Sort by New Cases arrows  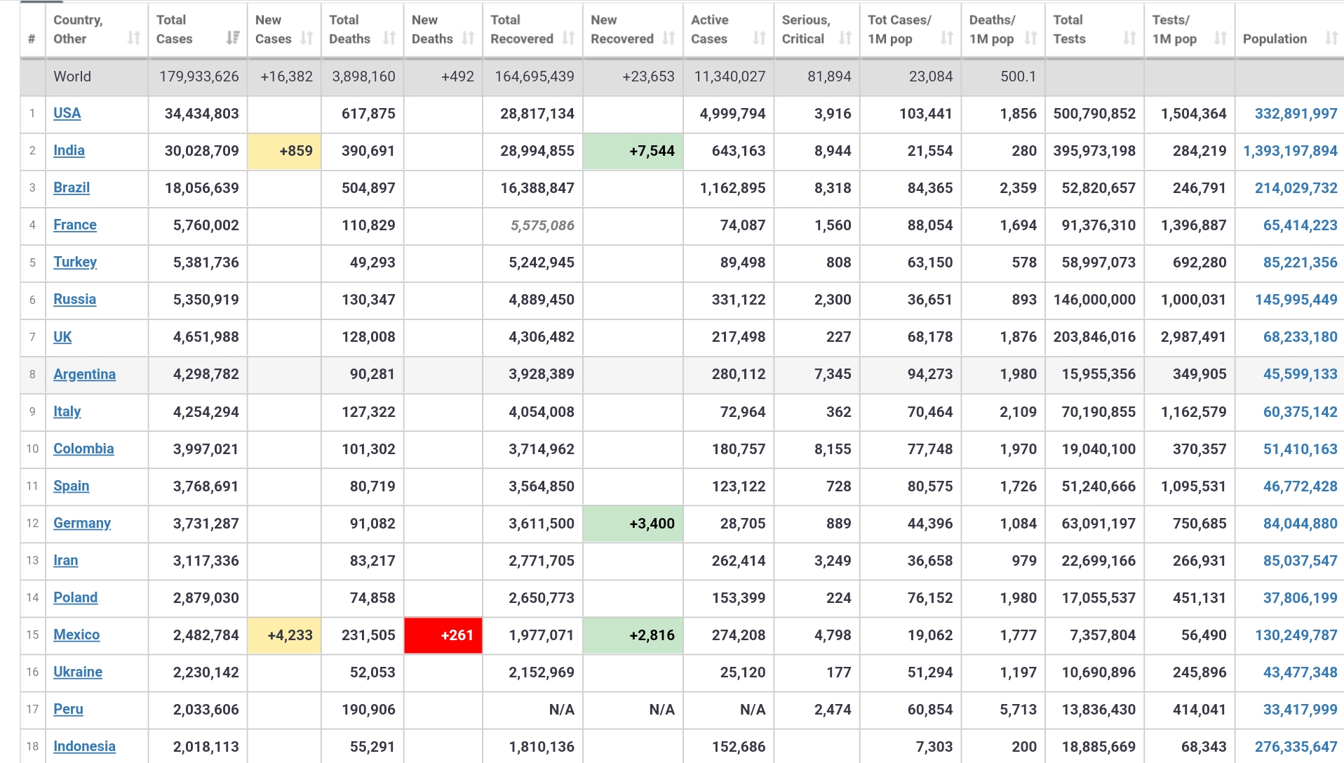pyautogui.click(x=307, y=39)
